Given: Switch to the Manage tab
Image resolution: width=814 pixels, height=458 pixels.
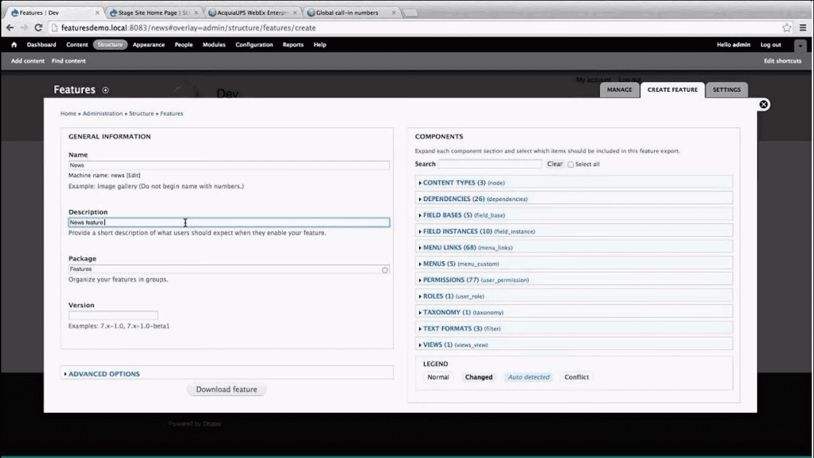Looking at the screenshot, I should tap(619, 90).
